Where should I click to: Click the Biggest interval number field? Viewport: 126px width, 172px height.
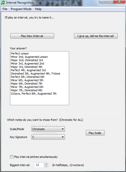[39, 165]
